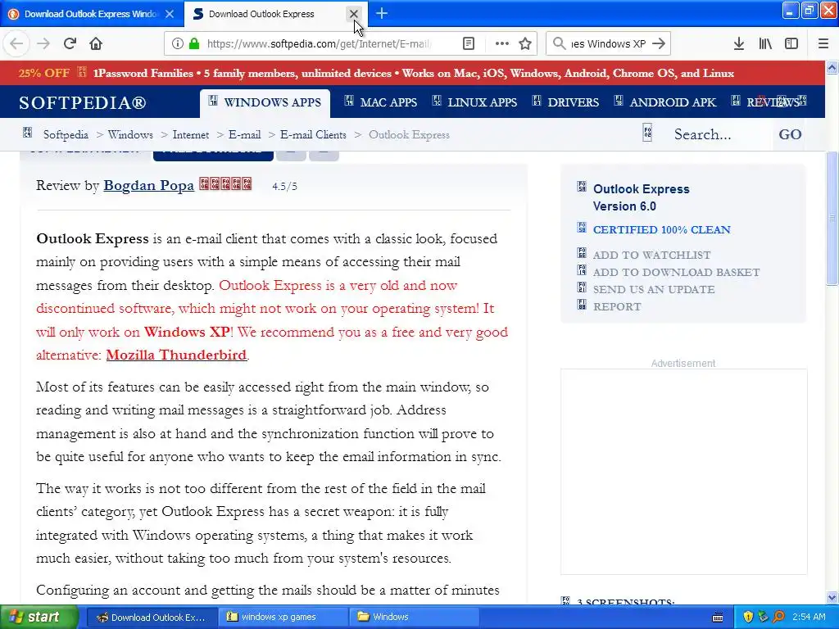Open the LINUX APPS section
The width and height of the screenshot is (839, 629).
474,102
